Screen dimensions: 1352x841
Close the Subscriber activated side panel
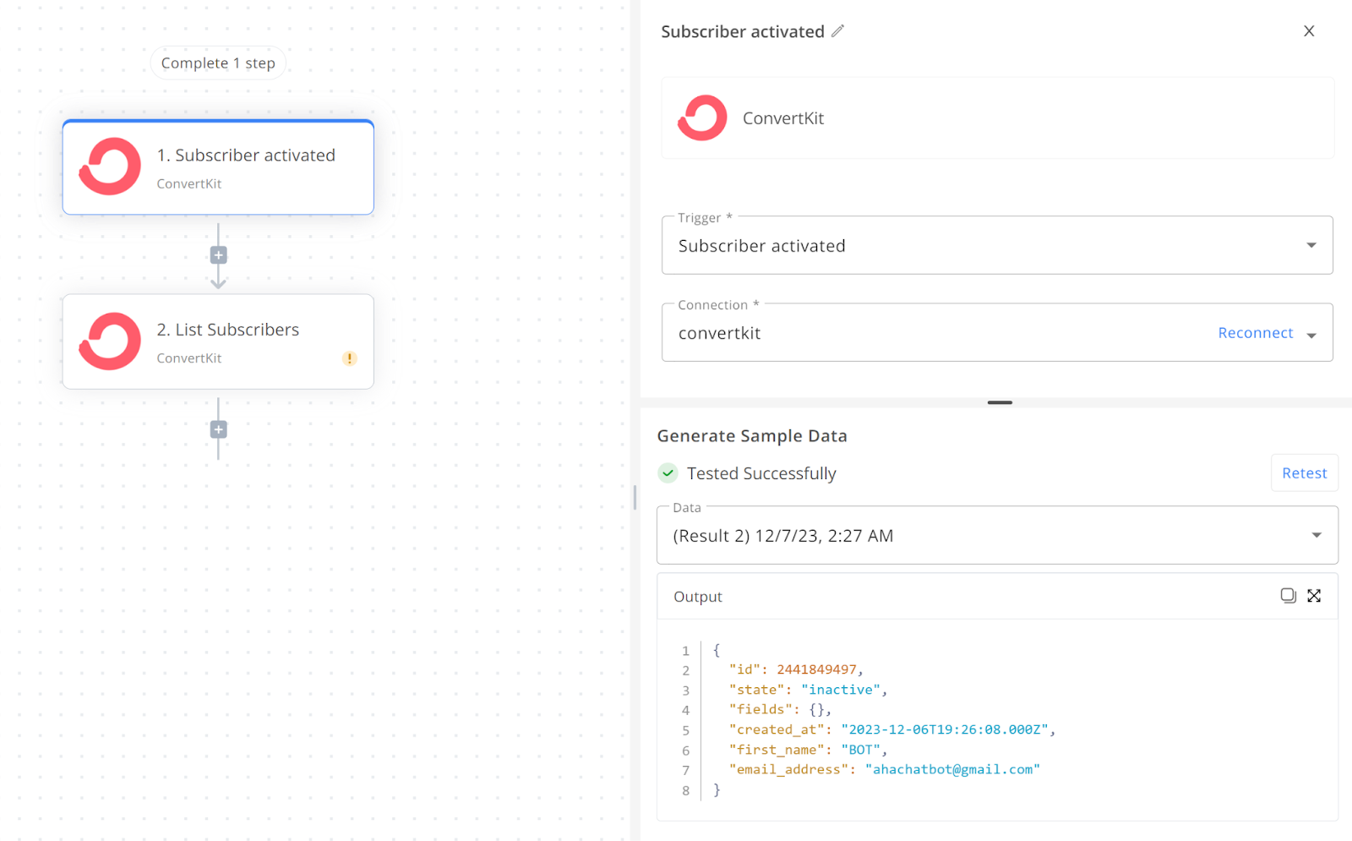[1309, 31]
